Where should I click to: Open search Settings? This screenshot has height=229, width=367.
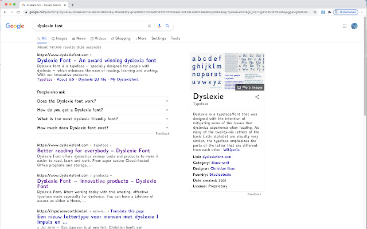click(159, 38)
